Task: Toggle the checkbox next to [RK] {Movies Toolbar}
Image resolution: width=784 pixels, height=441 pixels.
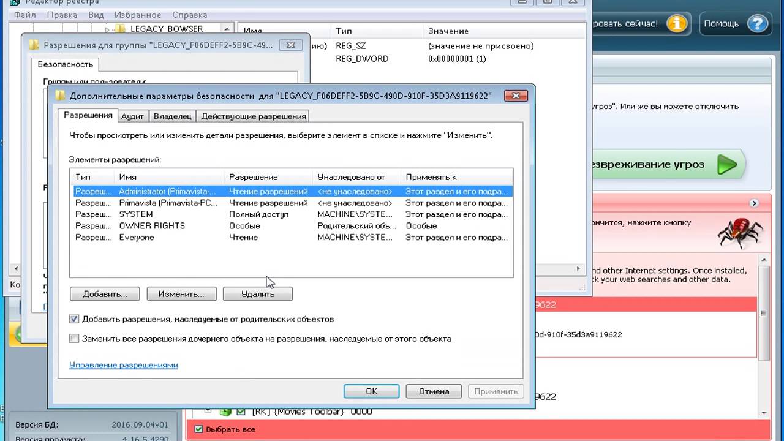Action: coord(241,412)
